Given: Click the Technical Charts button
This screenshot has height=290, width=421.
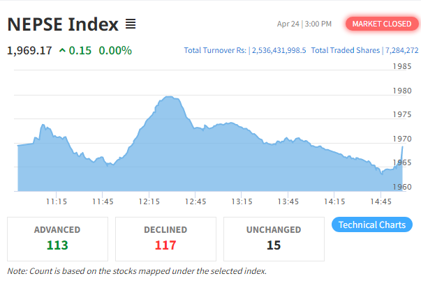Looking at the screenshot, I should [372, 224].
